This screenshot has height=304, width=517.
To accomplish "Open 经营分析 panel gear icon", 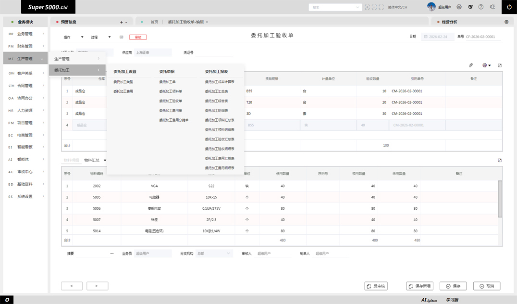I will click(x=506, y=22).
